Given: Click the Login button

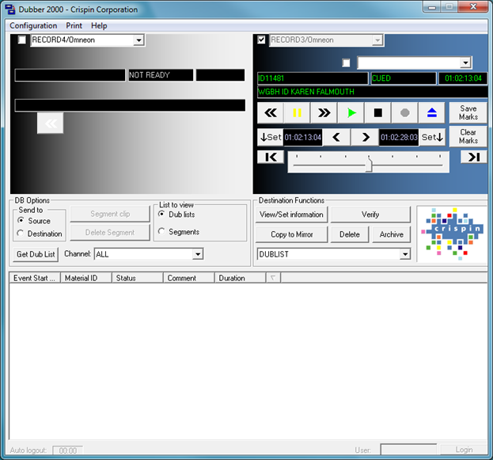Looking at the screenshot, I should coord(464,450).
